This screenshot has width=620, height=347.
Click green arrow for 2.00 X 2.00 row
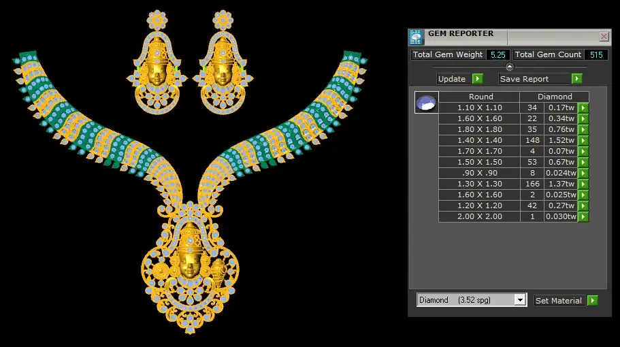coord(583,216)
